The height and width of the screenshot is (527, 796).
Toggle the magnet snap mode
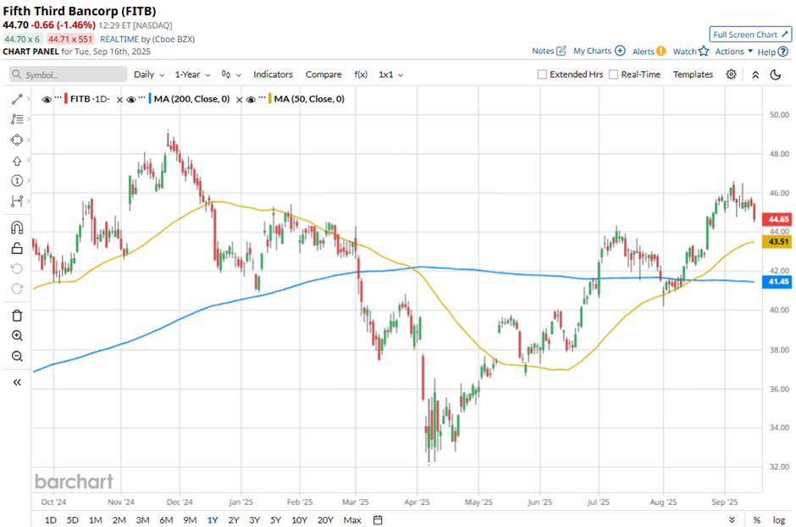point(17,228)
